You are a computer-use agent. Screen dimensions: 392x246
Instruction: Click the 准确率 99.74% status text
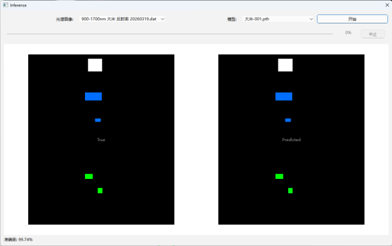point(18,239)
